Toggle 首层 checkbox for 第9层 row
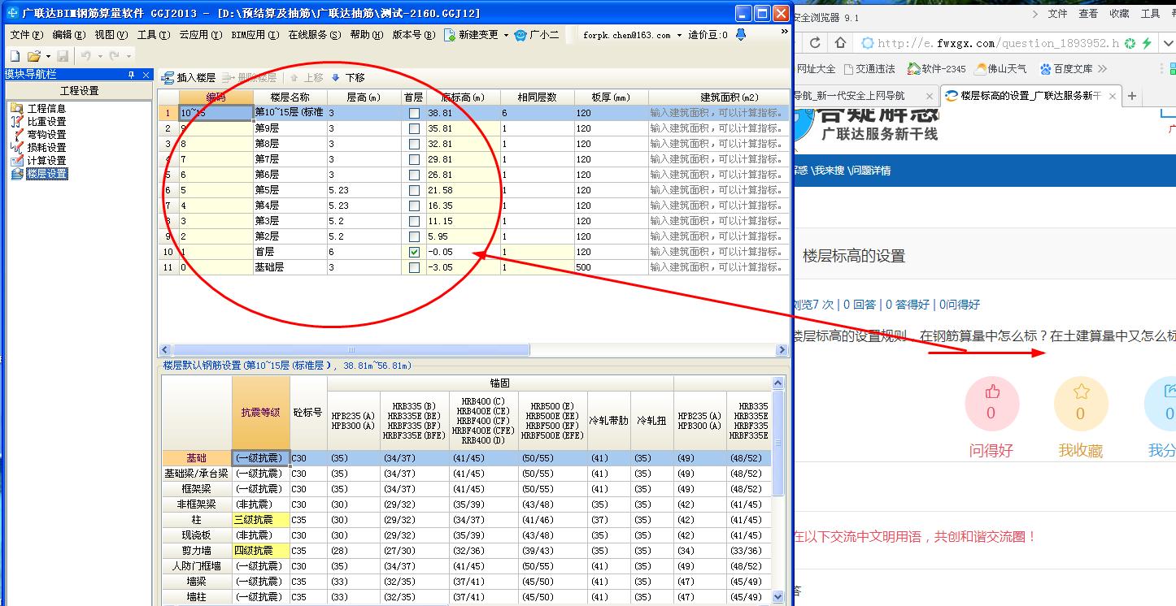Image resolution: width=1176 pixels, height=606 pixels. [414, 128]
